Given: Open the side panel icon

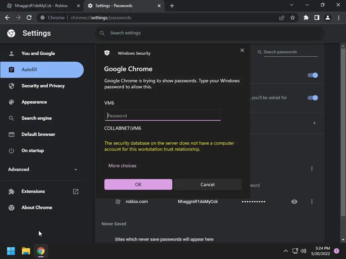Looking at the screenshot, I should 317,18.
